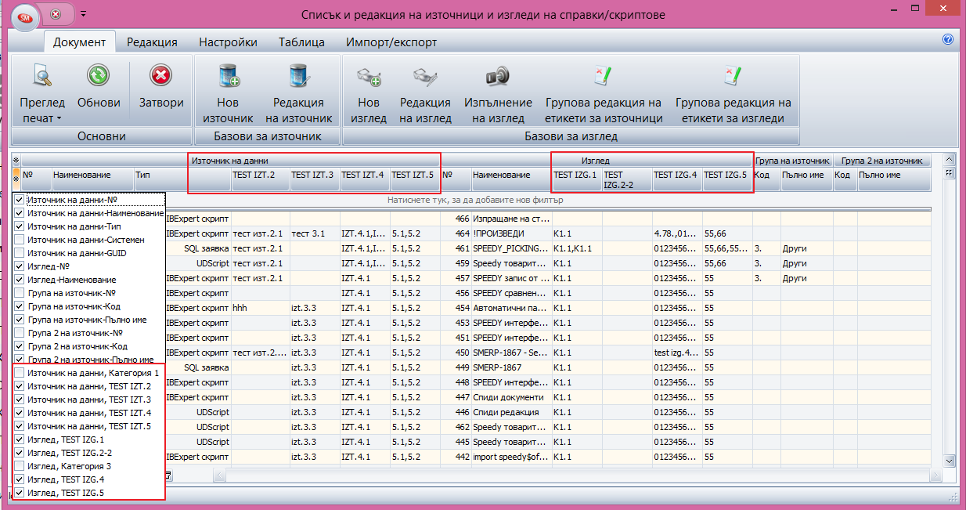Click the Нов източник database icon
Screen dimensions: 966x510
point(228,76)
